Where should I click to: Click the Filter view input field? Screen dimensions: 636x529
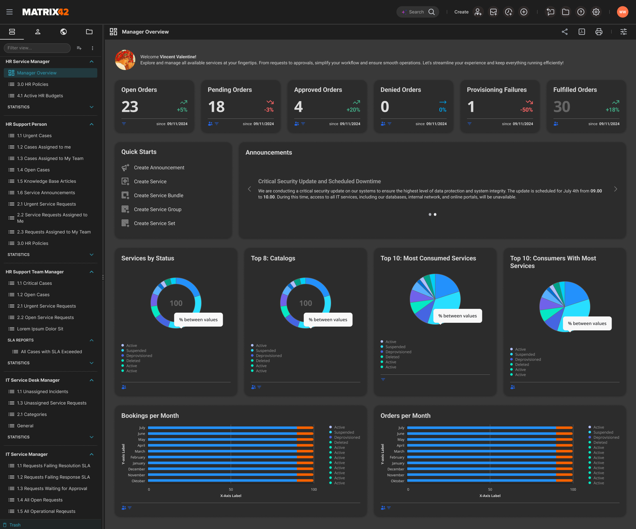(x=36, y=48)
